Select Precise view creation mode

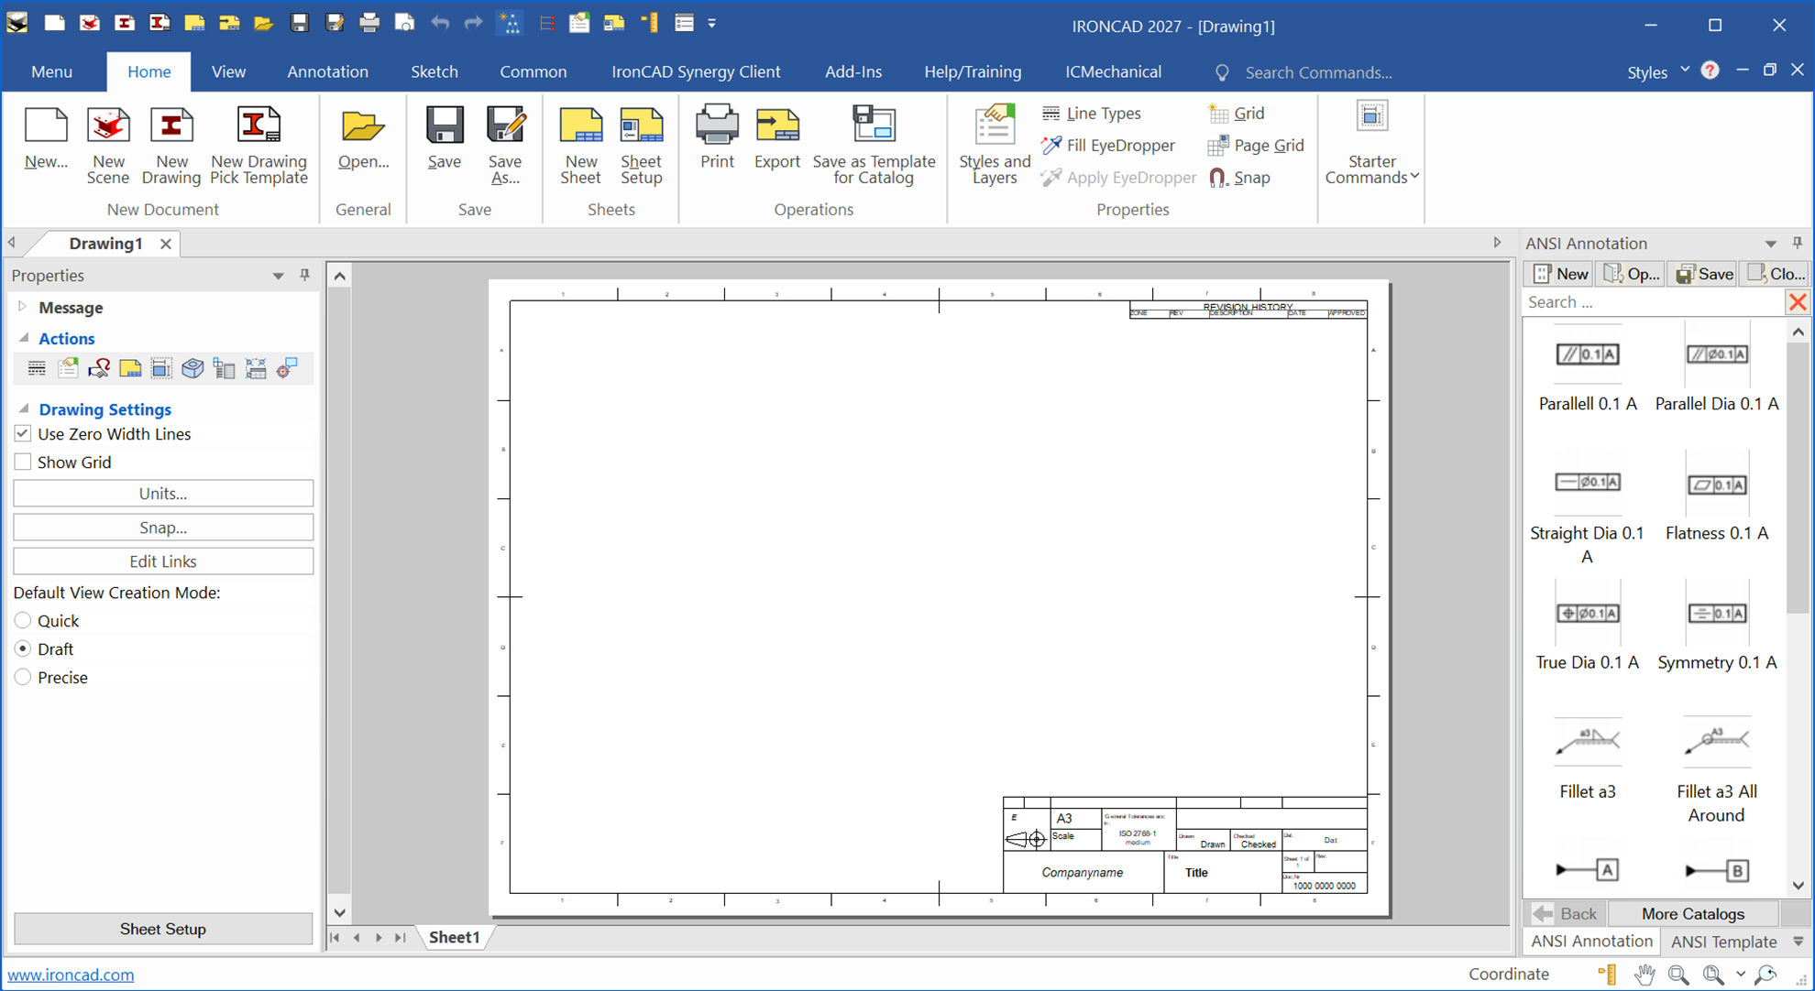pos(23,677)
